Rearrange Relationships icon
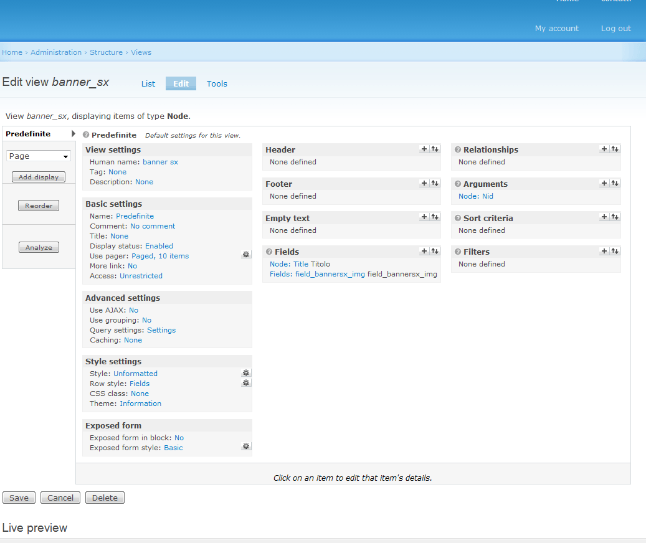 [615, 149]
